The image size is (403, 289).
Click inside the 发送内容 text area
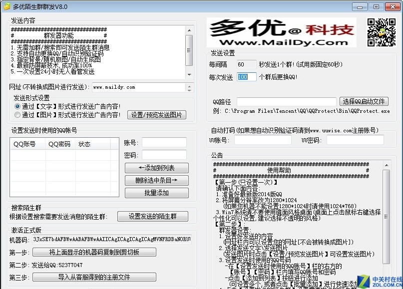click(98, 52)
